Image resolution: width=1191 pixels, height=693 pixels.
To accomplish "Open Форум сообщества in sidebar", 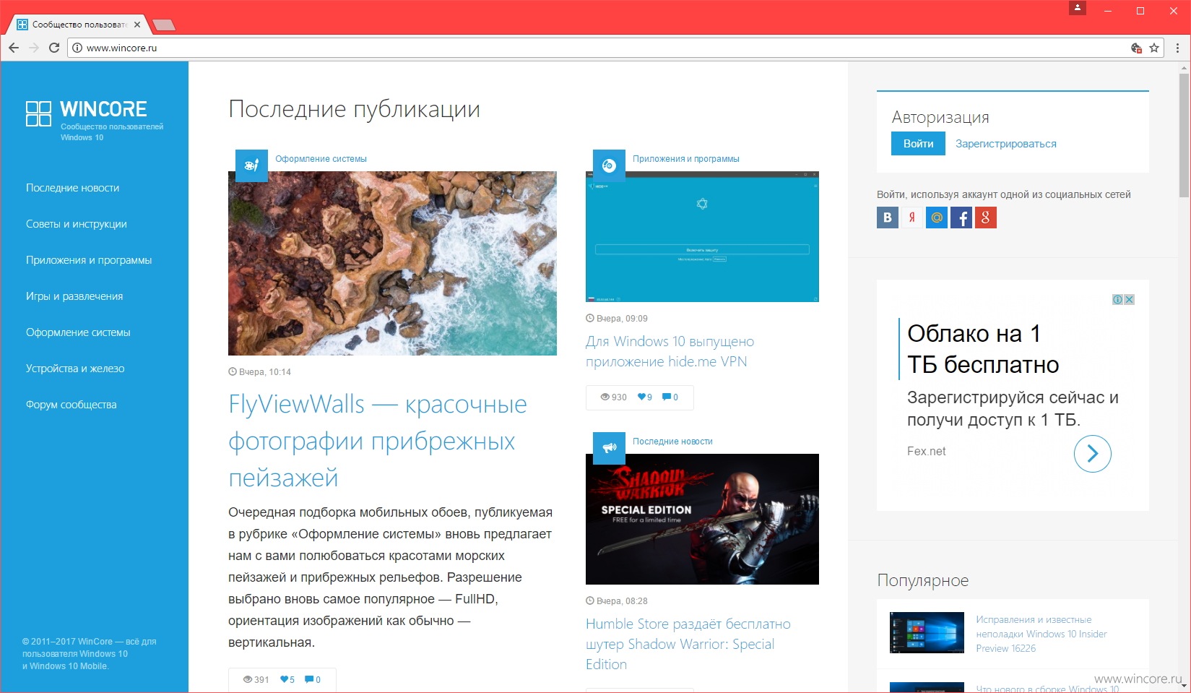I will point(72,405).
